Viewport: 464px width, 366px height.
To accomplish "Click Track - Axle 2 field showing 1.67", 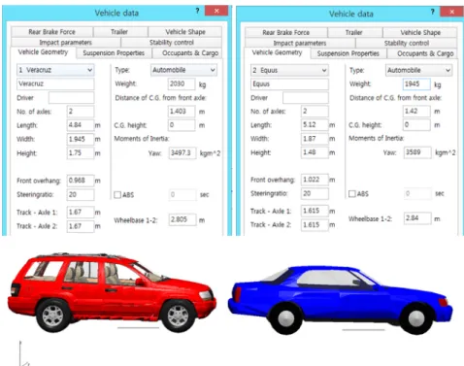I will tap(81, 226).
